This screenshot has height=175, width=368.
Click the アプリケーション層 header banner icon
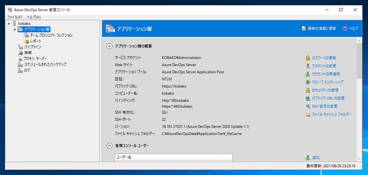110,29
